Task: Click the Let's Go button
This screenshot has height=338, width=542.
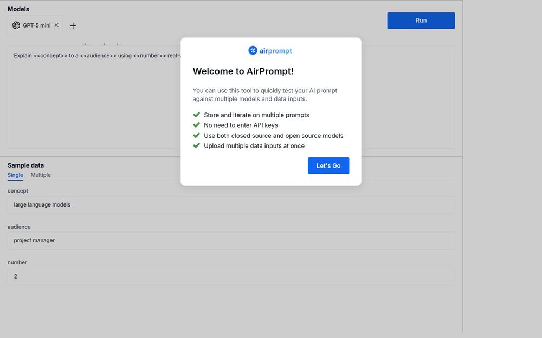Action: point(328,165)
